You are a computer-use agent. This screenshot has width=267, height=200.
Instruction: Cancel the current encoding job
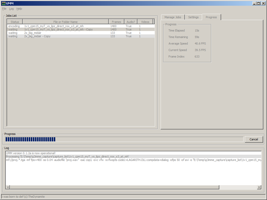[253, 139]
